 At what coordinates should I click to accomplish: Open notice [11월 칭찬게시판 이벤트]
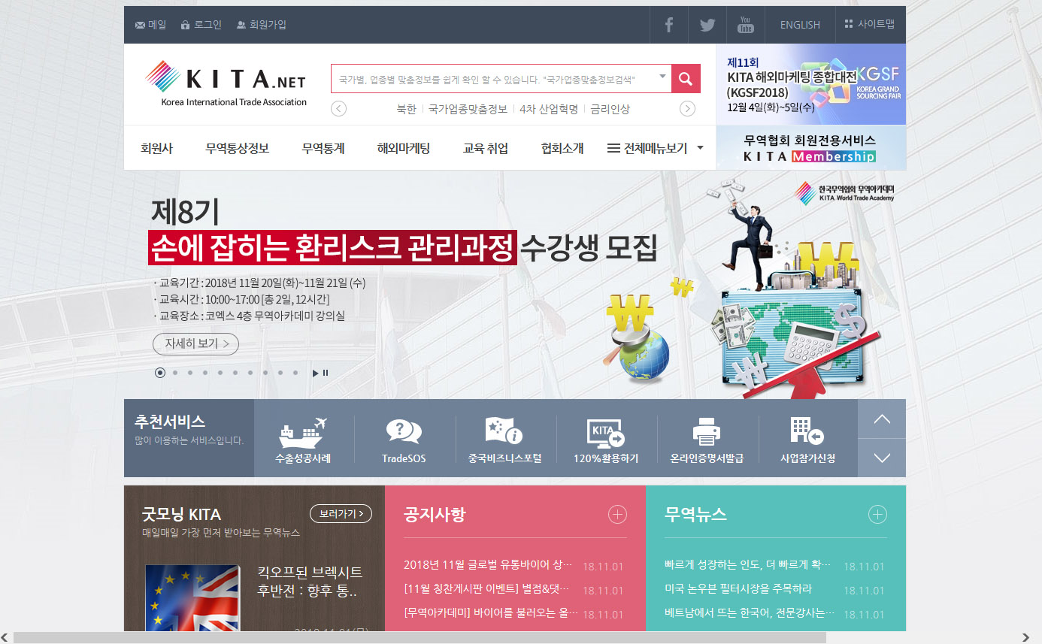coord(488,589)
